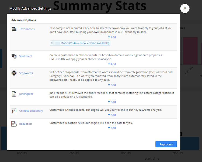202x162 pixels.
Task: Click the Chinese Dictionary icon
Action: tap(14, 111)
